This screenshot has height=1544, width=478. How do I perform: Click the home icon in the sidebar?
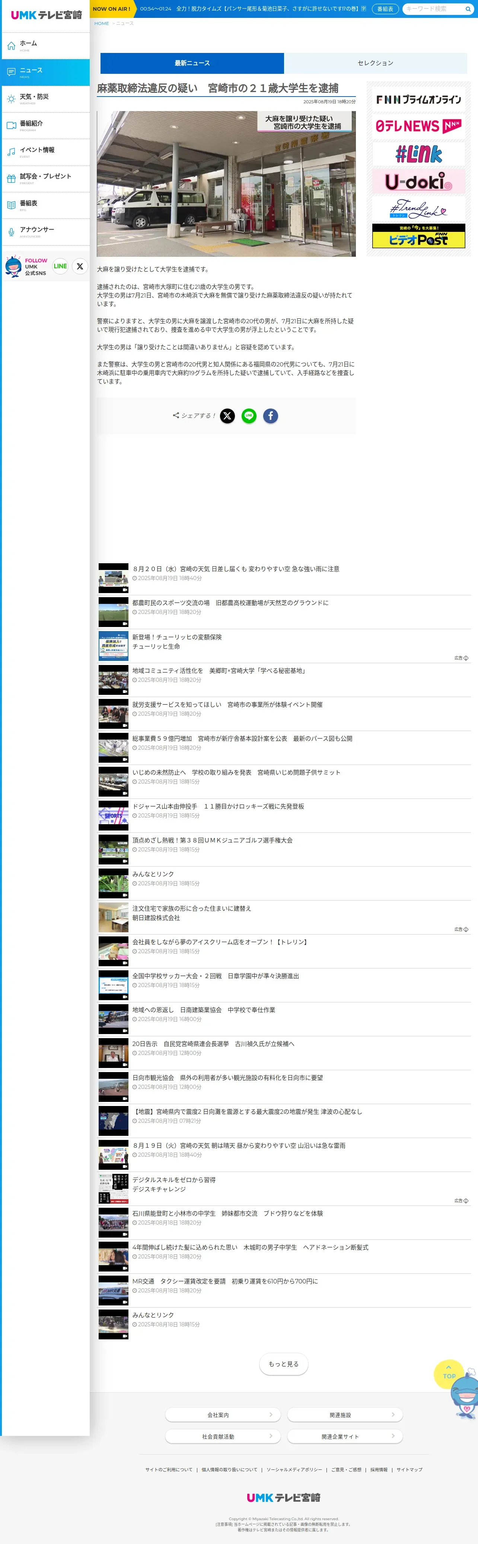pyautogui.click(x=12, y=45)
